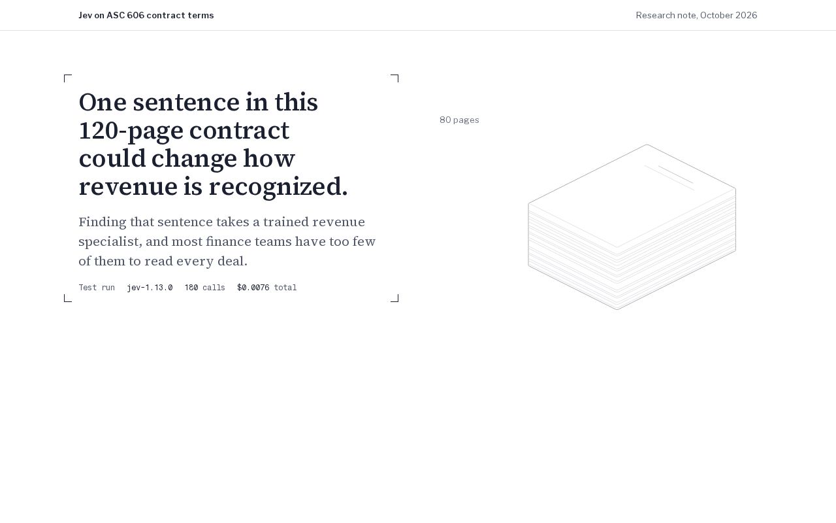Click the "Test run" label
Image resolution: width=836 pixels, height=523 pixels.
[97, 288]
